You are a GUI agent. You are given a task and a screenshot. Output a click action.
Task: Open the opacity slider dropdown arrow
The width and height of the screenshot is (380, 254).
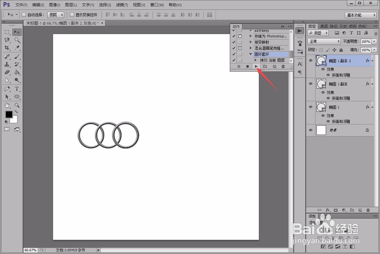coord(374,41)
